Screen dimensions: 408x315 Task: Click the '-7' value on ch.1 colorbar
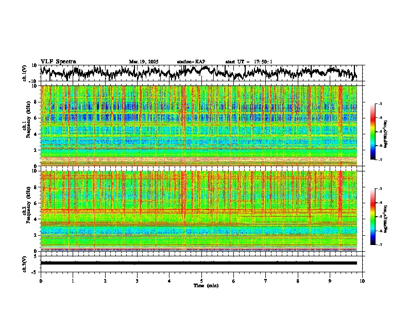click(380, 160)
